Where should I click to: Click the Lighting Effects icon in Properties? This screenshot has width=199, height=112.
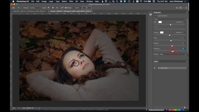pos(156,16)
